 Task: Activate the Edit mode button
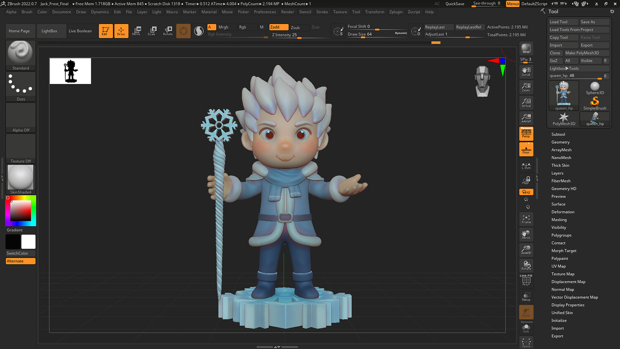[x=105, y=31]
